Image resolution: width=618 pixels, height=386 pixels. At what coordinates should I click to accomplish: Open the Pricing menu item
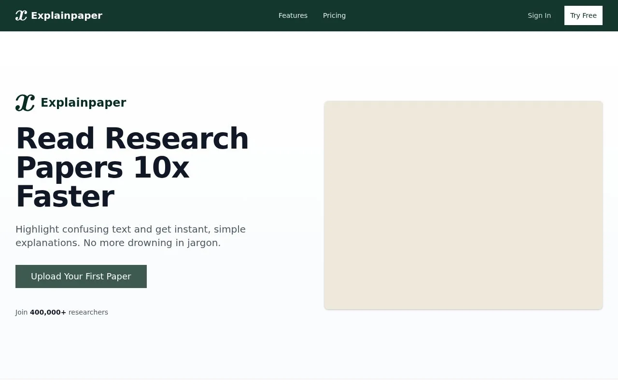[x=334, y=15]
